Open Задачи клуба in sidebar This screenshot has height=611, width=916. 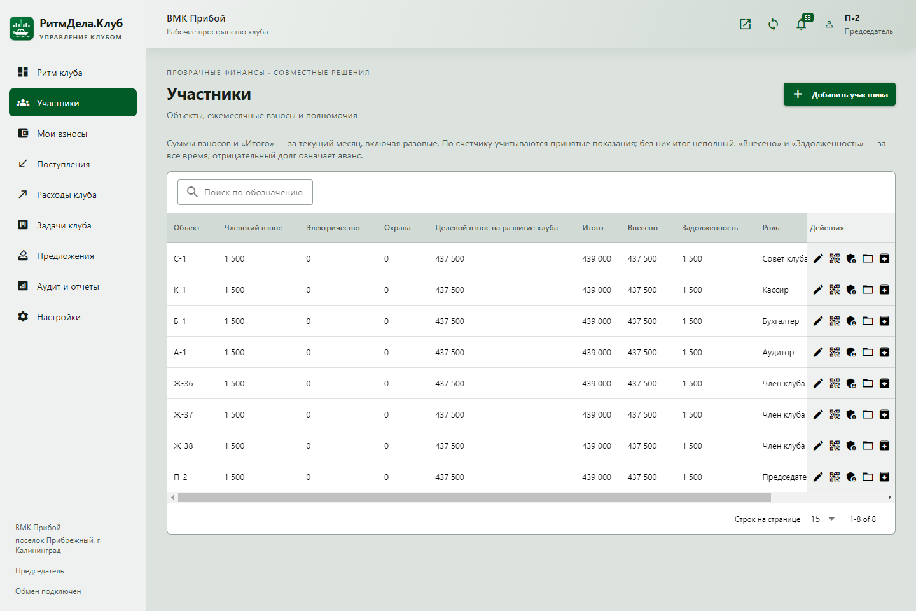(73, 225)
